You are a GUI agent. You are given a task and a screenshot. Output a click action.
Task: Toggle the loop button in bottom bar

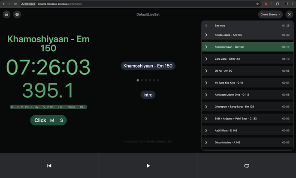[246, 166]
